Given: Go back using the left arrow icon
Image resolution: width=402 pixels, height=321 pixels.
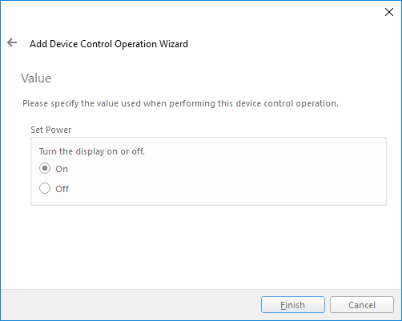Looking at the screenshot, I should (12, 42).
